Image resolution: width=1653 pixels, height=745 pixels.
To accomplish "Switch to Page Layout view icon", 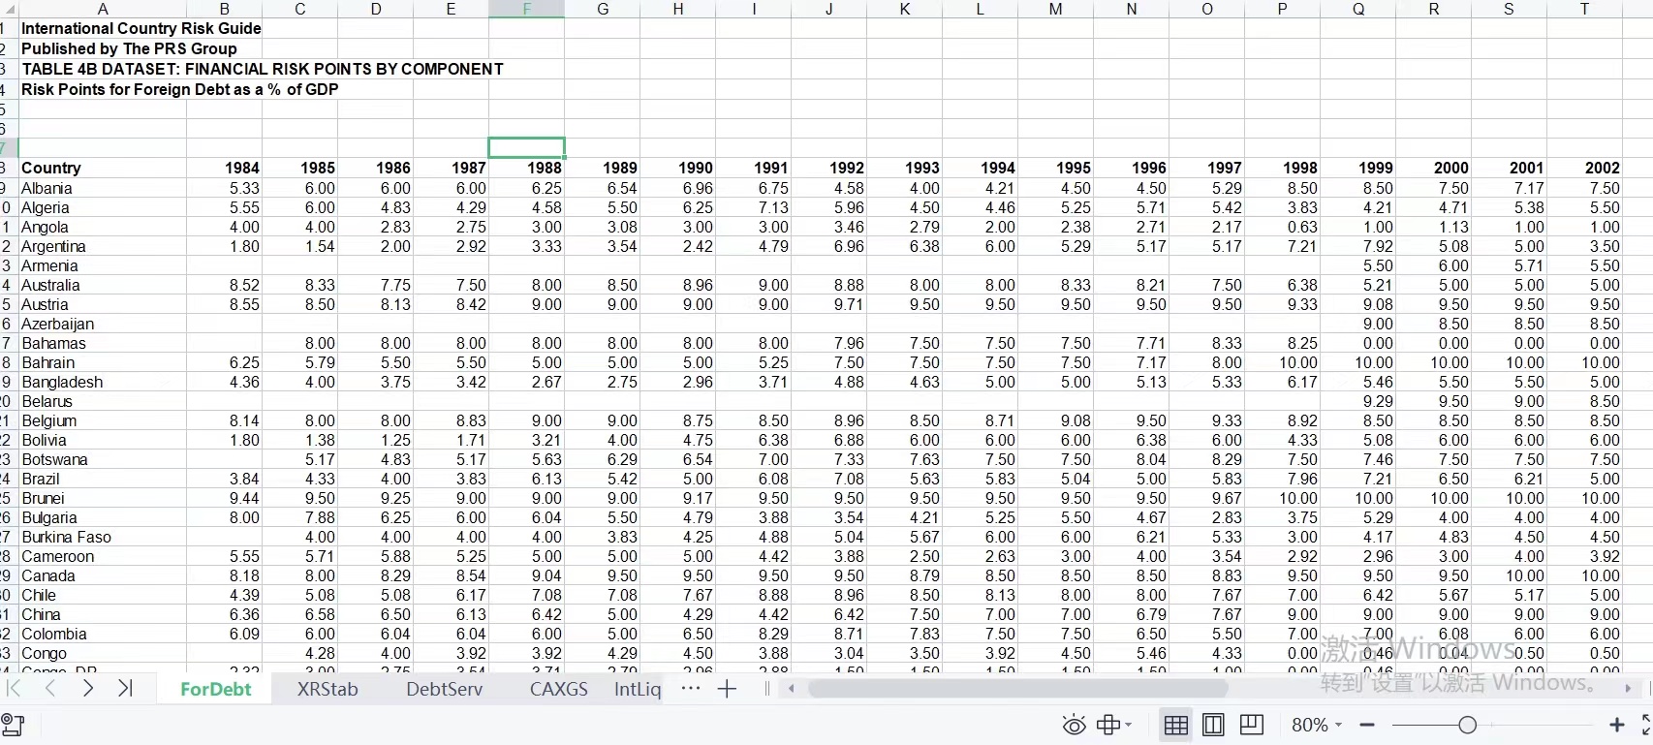I will [1213, 725].
